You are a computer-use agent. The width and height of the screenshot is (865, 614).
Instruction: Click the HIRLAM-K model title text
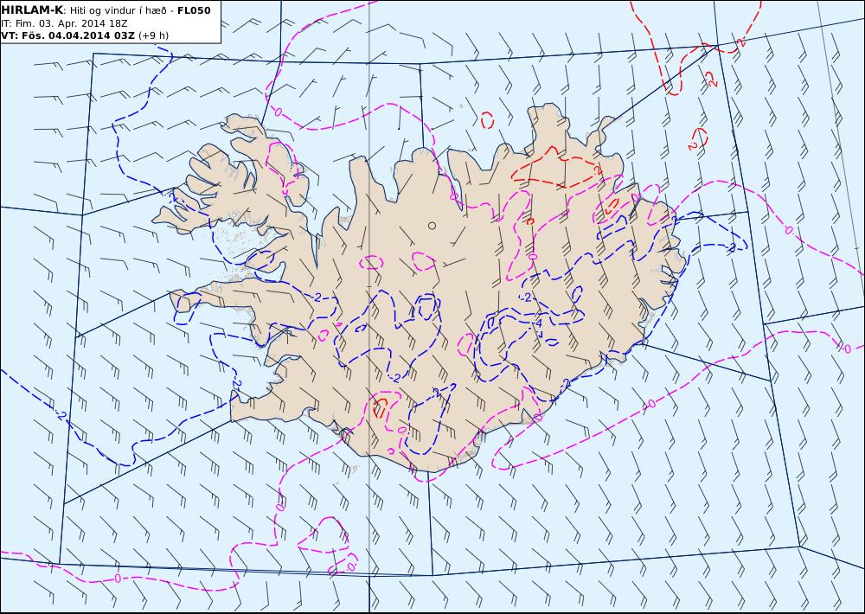click(x=32, y=10)
